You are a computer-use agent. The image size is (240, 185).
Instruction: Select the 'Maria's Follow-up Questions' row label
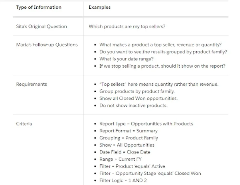click(47, 45)
